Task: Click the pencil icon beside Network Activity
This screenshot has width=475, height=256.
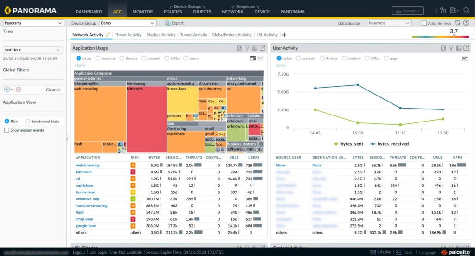Action: point(108,35)
